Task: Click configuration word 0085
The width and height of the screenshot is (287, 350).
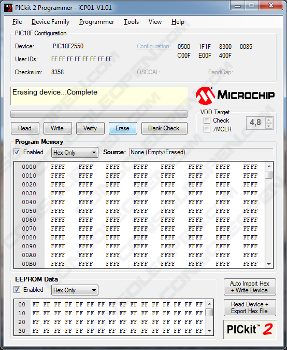Action: pos(246,47)
